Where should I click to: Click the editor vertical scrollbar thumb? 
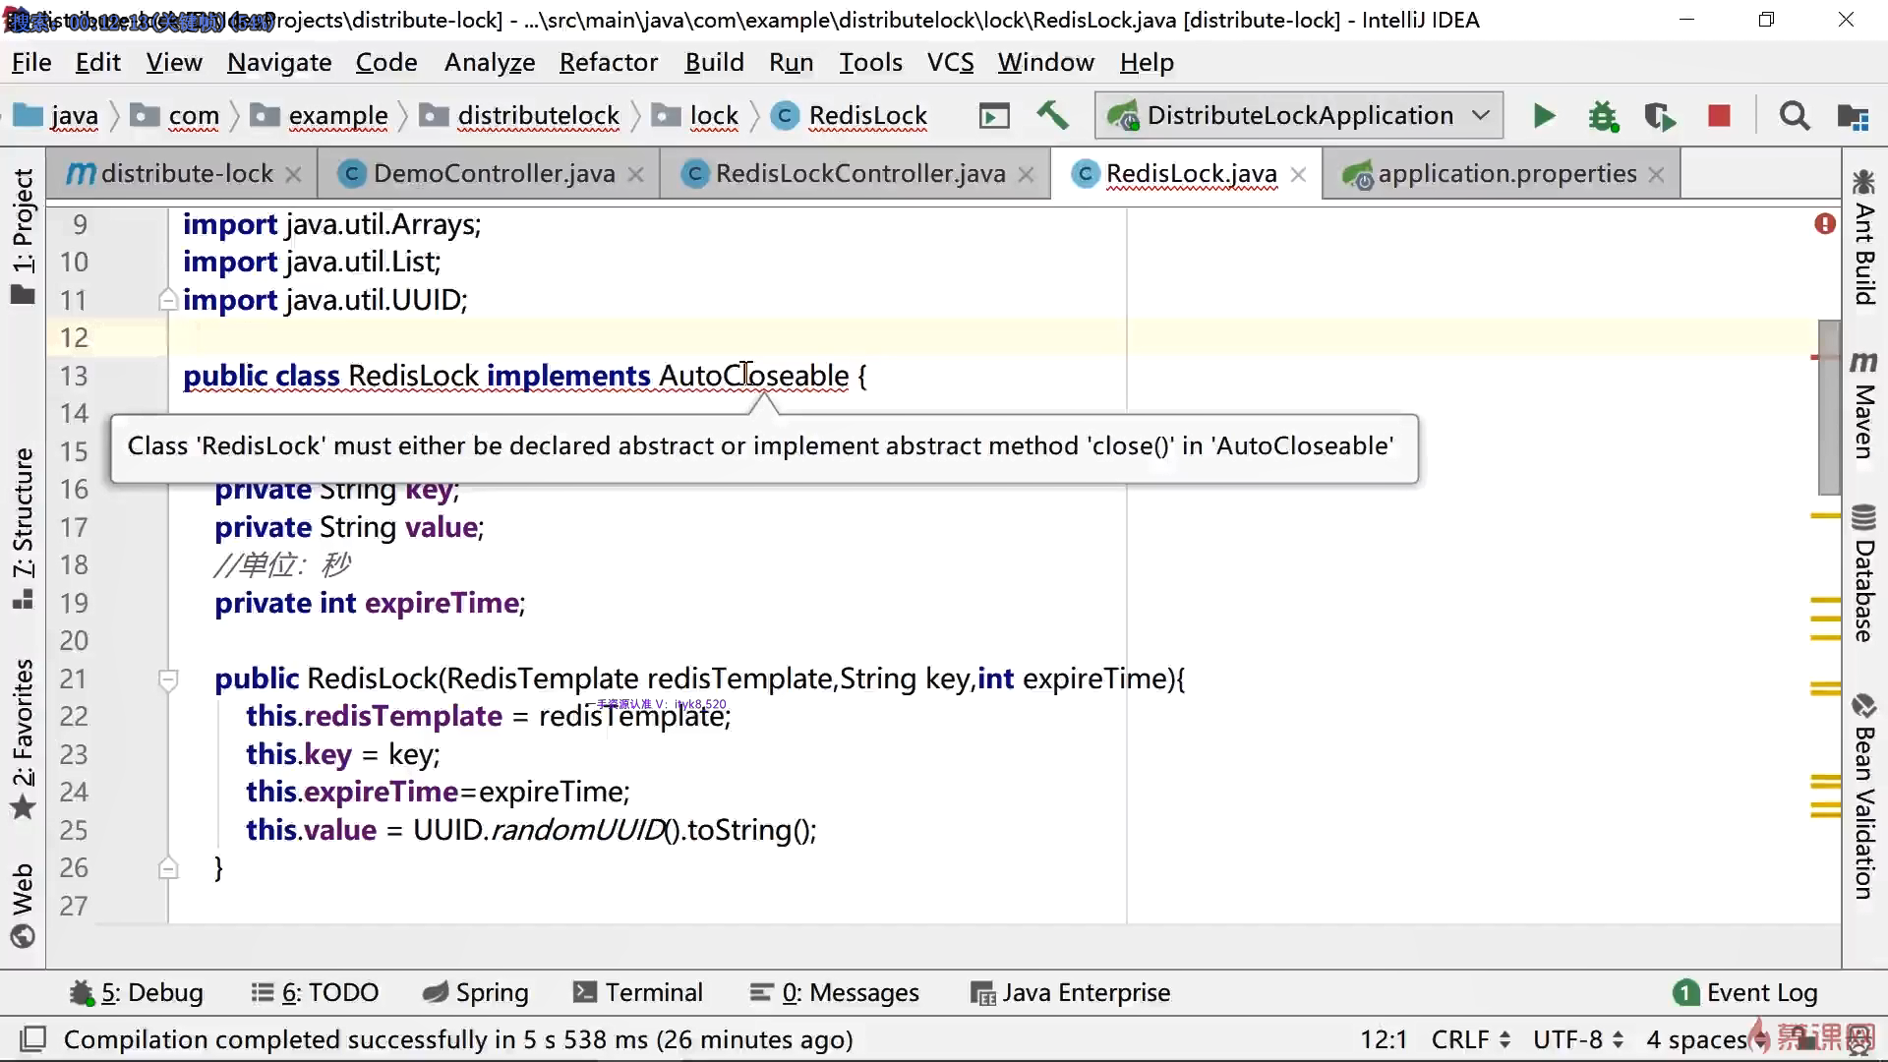[1829, 408]
